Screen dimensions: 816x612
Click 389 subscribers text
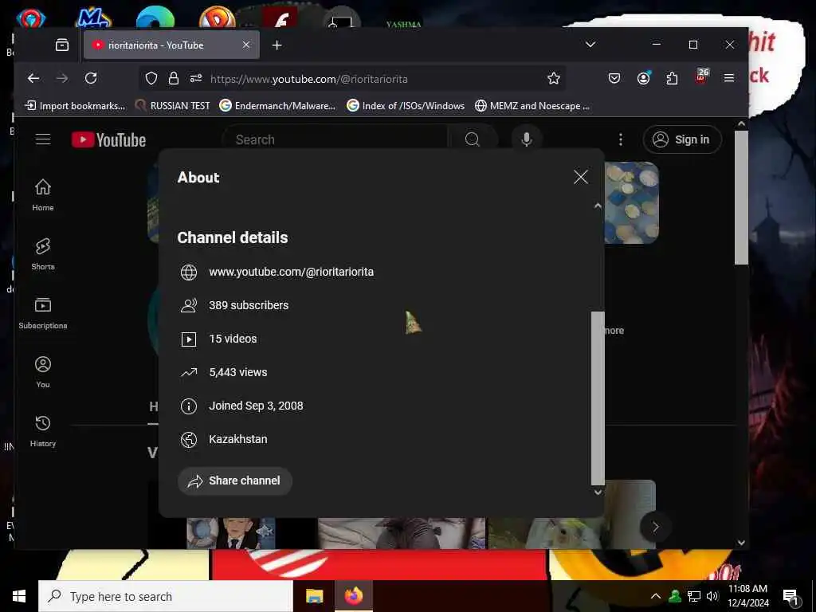point(249,305)
